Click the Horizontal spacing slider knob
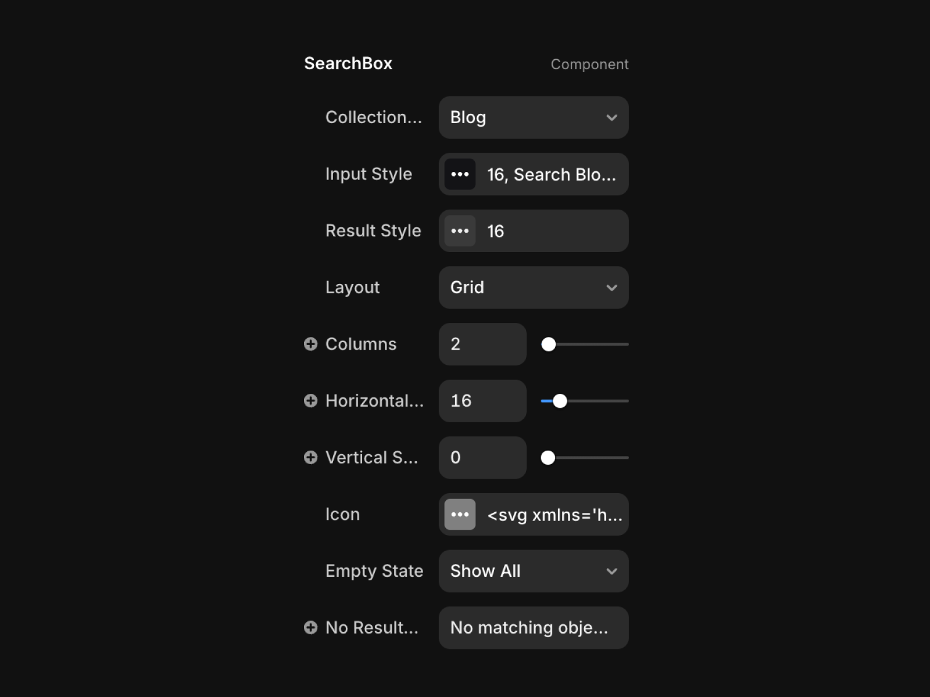 pos(560,401)
